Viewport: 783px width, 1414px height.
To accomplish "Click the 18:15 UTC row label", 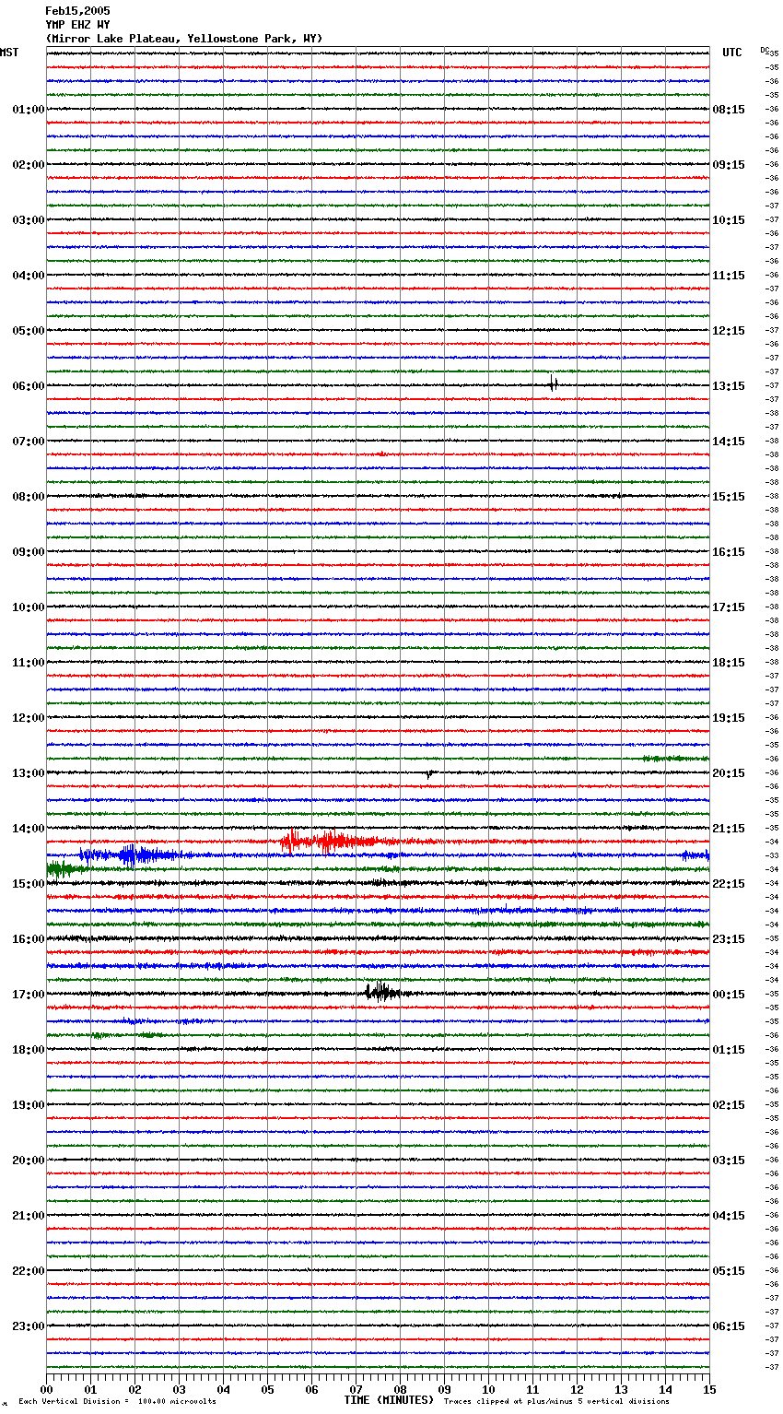I will (729, 663).
